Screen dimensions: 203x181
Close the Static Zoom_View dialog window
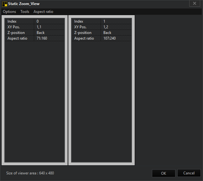tap(195, 3)
